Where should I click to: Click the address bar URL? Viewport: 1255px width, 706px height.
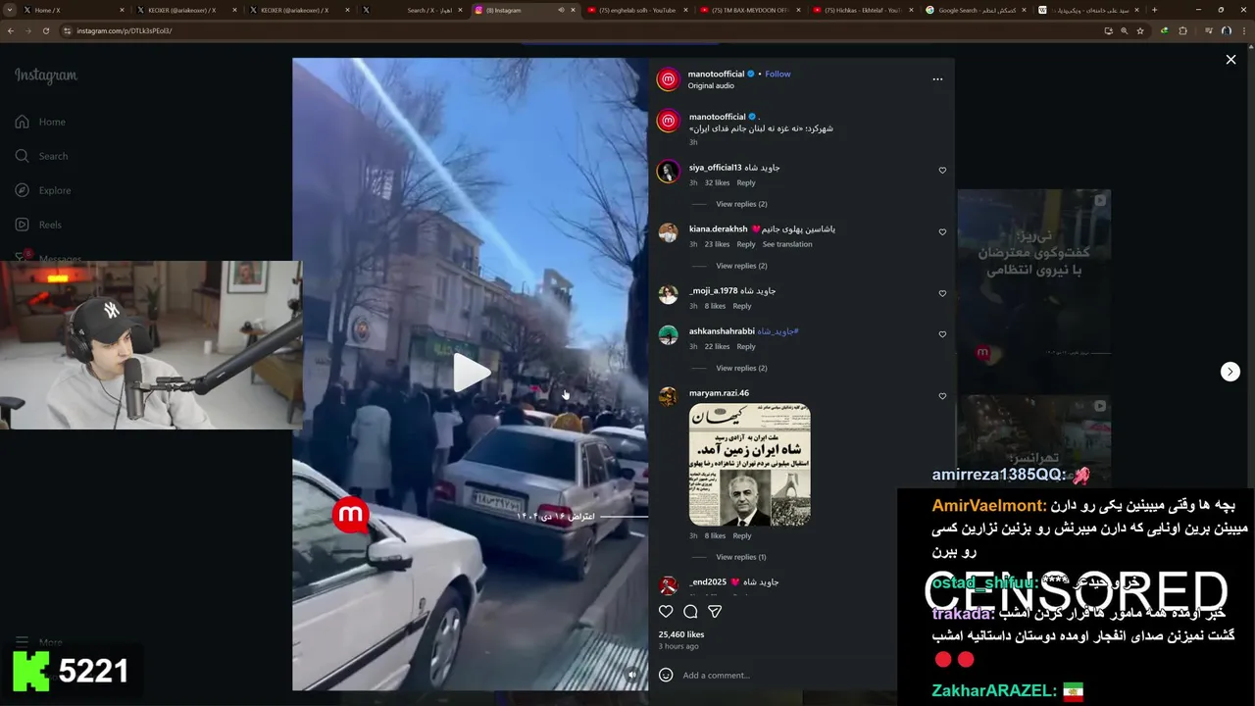click(x=125, y=30)
